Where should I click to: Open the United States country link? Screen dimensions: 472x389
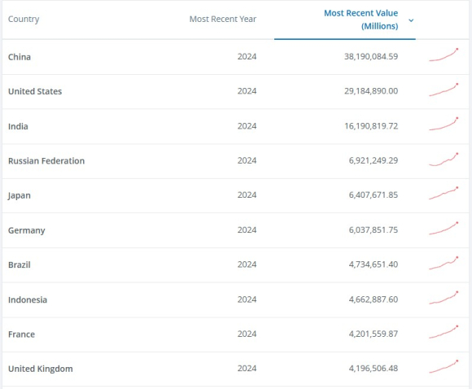pos(35,91)
